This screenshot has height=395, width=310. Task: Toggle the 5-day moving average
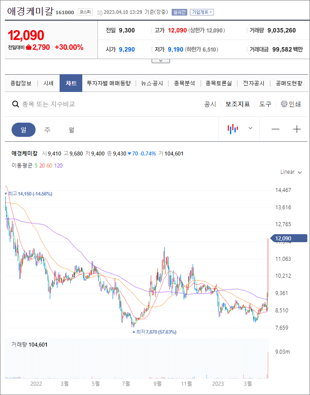pyautogui.click(x=36, y=165)
